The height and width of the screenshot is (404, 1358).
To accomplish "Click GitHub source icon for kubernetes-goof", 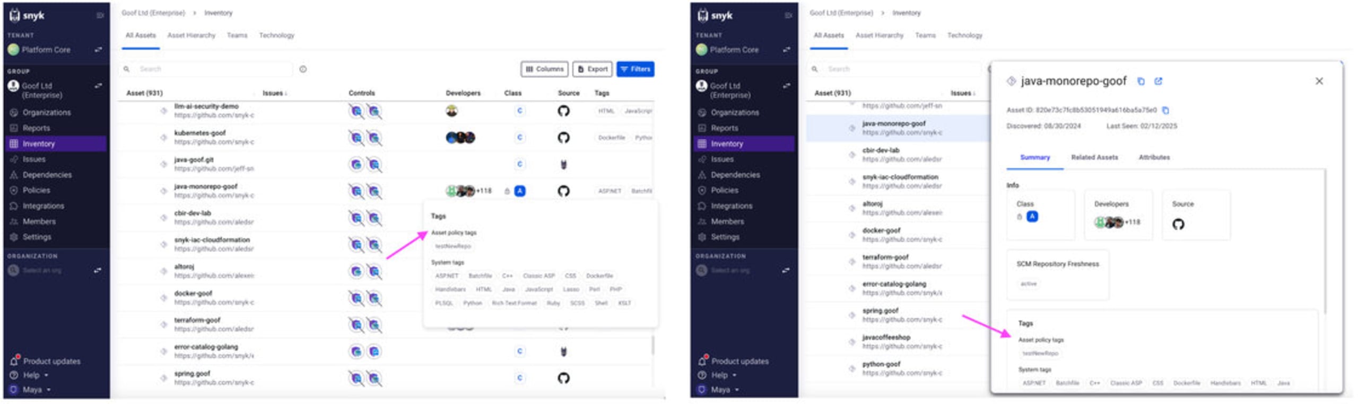I will 563,138.
